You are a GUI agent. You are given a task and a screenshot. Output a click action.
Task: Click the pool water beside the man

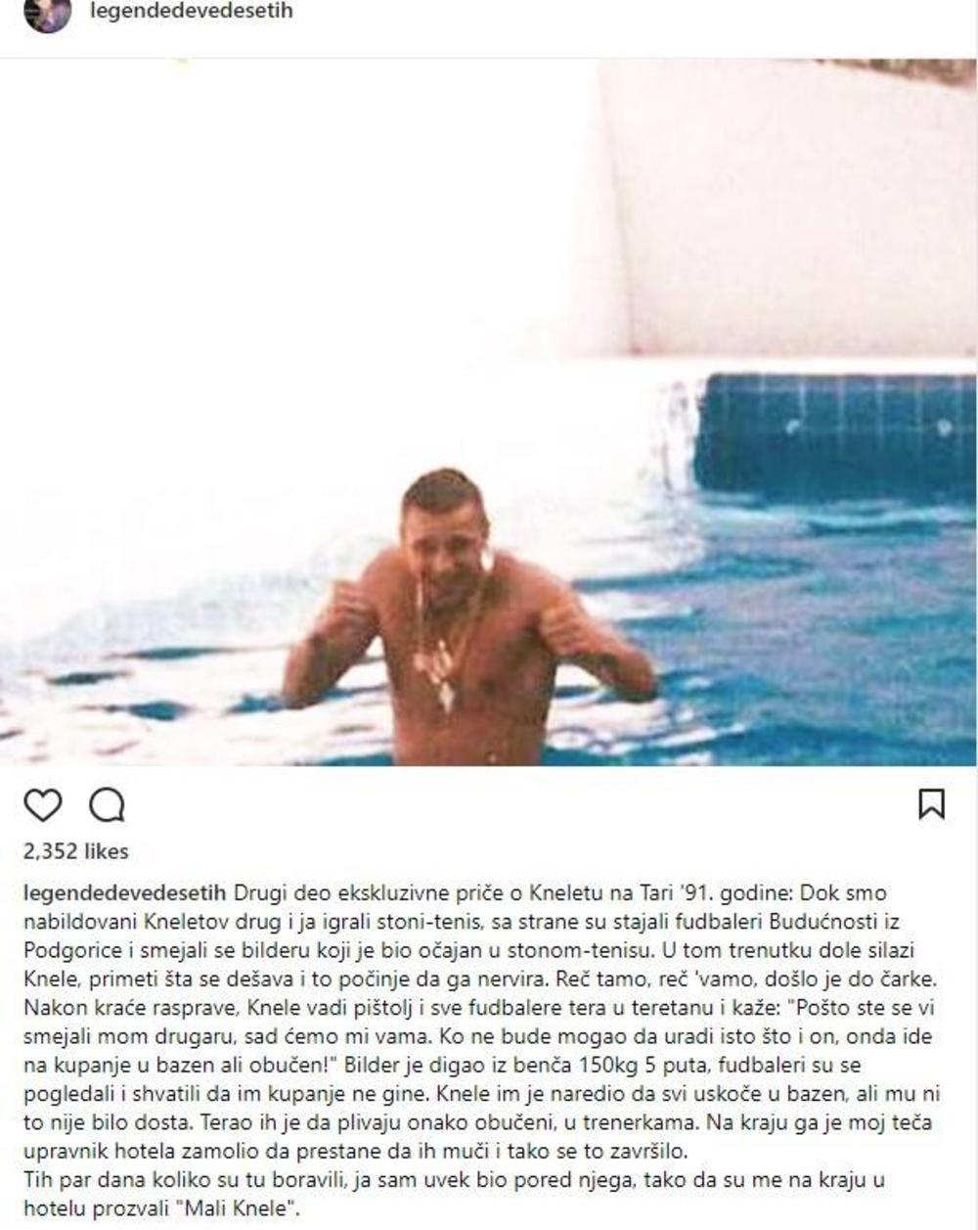tap(782, 636)
